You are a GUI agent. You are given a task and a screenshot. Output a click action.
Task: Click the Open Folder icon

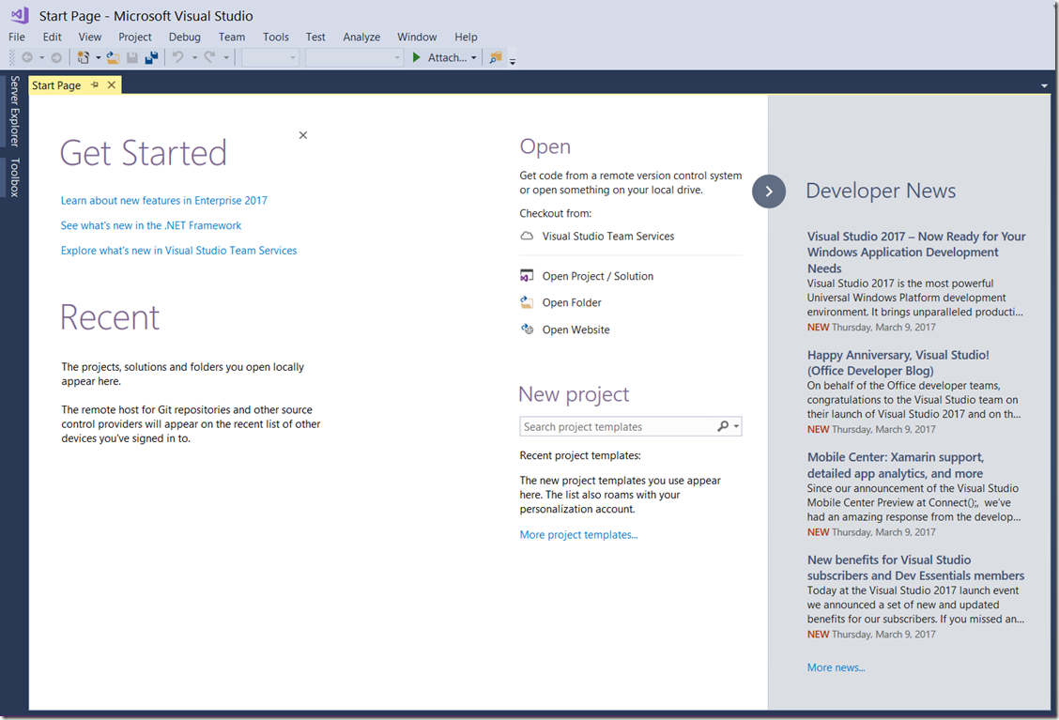coord(527,302)
